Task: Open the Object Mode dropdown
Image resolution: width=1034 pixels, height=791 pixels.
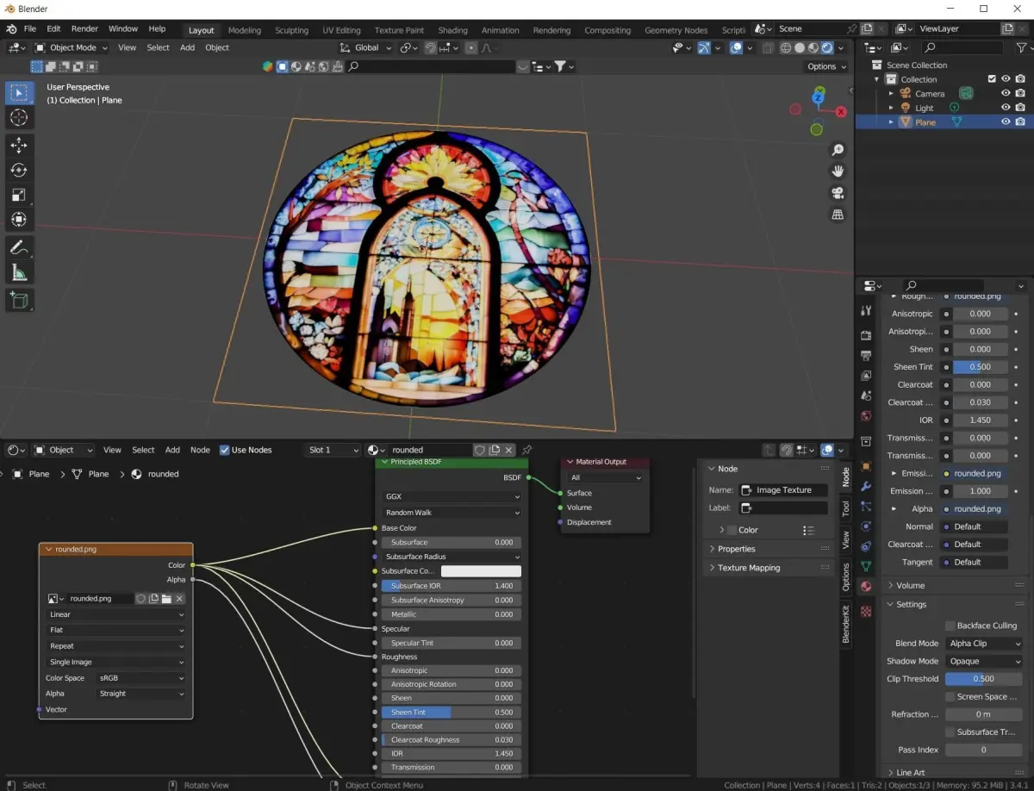Action: [72, 47]
